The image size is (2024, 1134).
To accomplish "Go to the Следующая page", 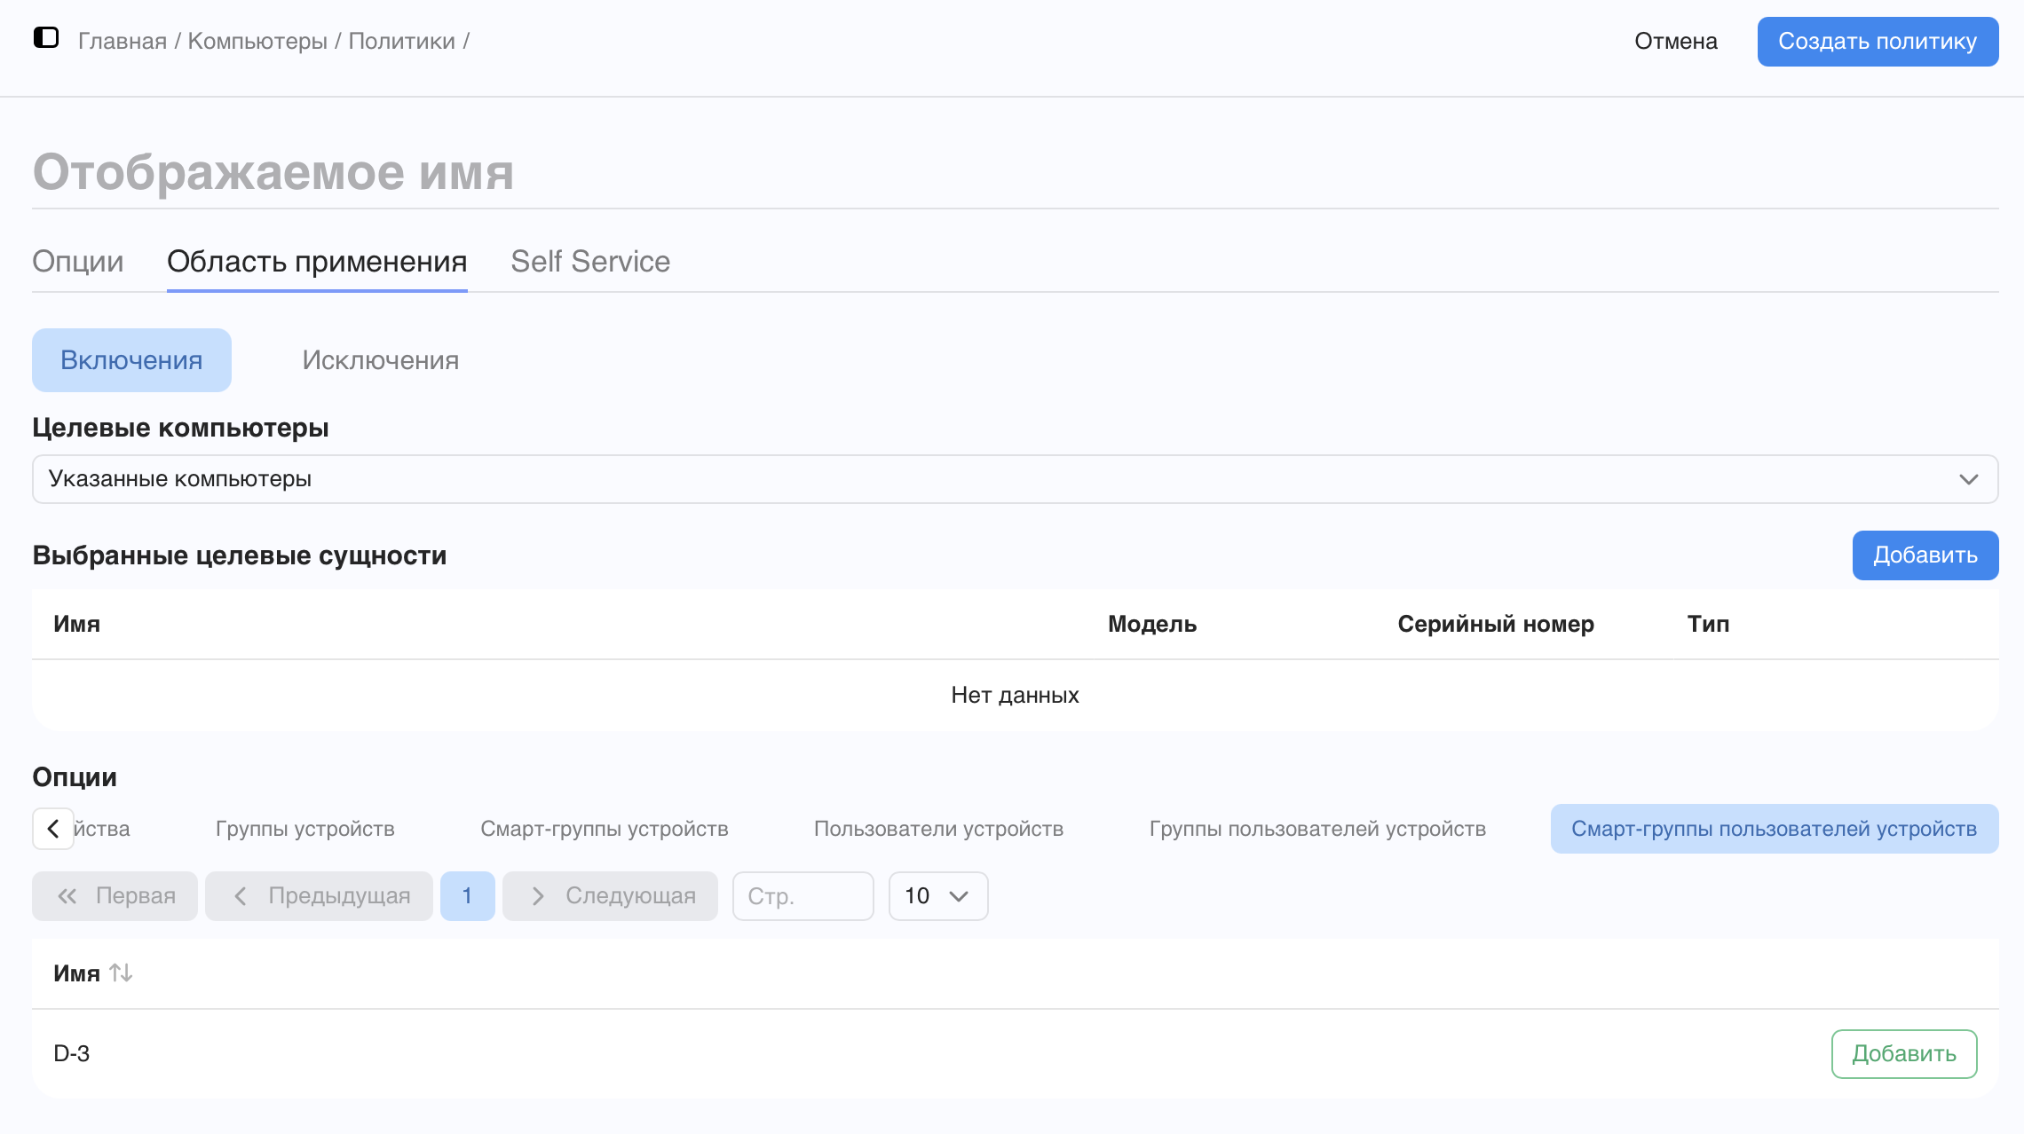I will coord(611,896).
